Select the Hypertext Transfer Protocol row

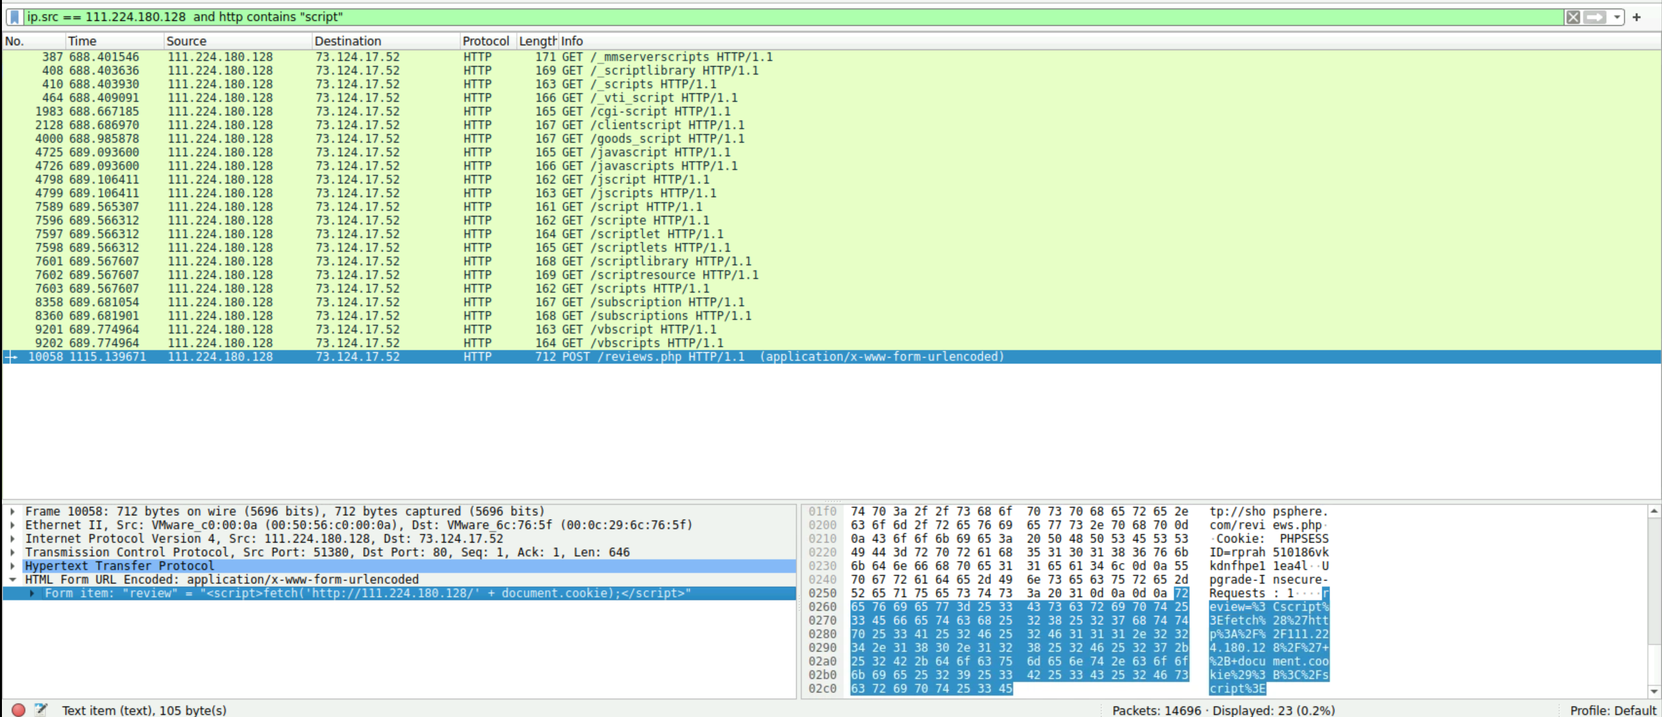[x=399, y=566]
